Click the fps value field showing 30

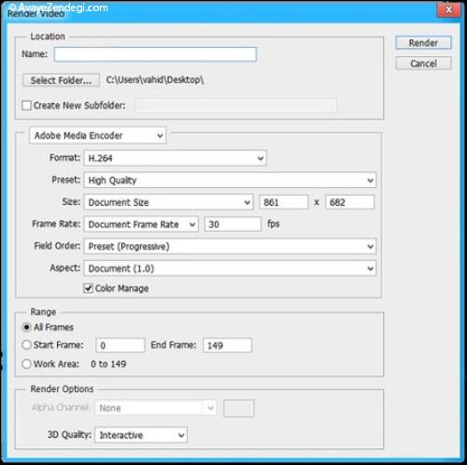tap(233, 225)
